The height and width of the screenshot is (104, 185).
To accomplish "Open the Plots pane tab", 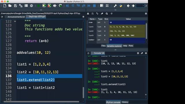I will [131, 46].
